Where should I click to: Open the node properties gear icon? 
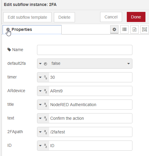click(114, 29)
